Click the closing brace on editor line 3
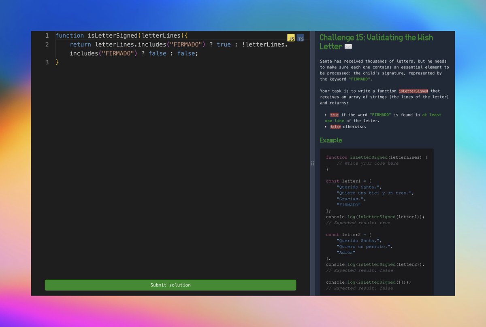Screen dimensions: 486x327 click(57, 62)
